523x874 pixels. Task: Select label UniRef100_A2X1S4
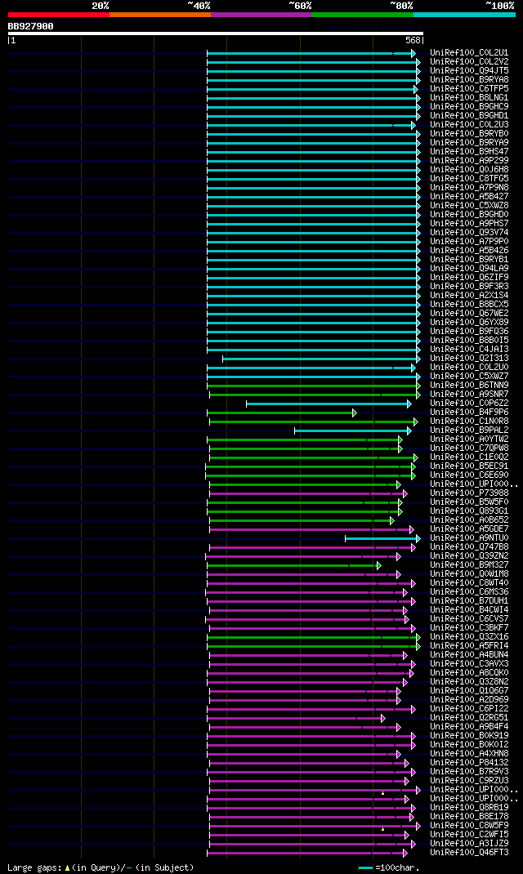[x=469, y=296]
